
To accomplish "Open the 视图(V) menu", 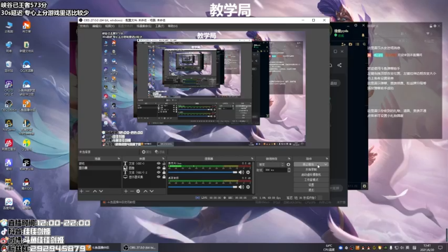I will tap(110, 26).
